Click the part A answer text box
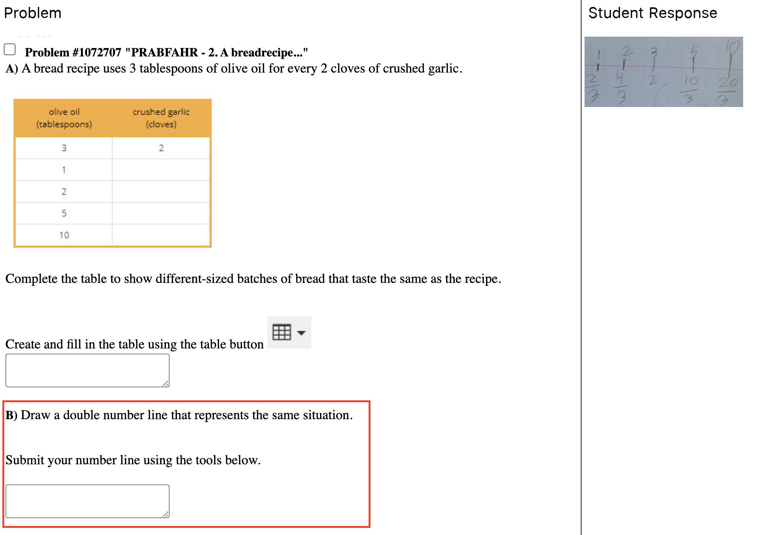 pos(87,370)
